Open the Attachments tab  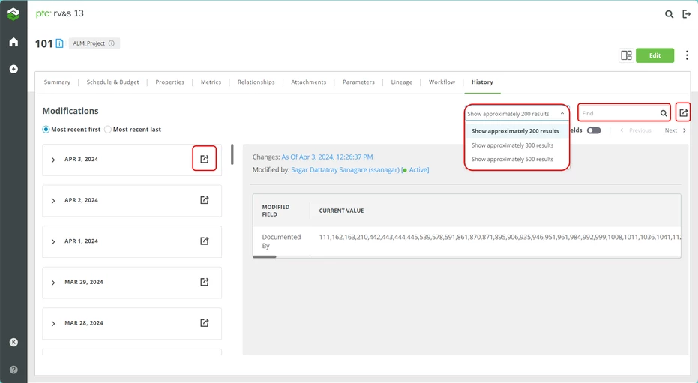[308, 82]
